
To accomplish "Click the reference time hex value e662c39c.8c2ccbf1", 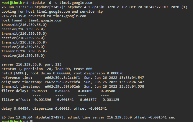I will pyautogui.click(x=62, y=78).
